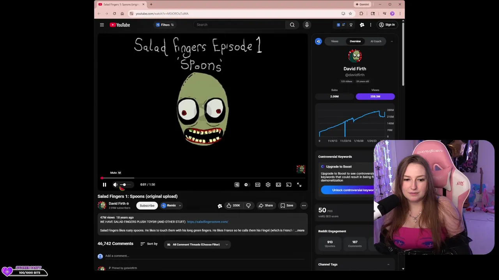Click the YouTube search box
This screenshot has height=280, width=499.
pyautogui.click(x=239, y=24)
